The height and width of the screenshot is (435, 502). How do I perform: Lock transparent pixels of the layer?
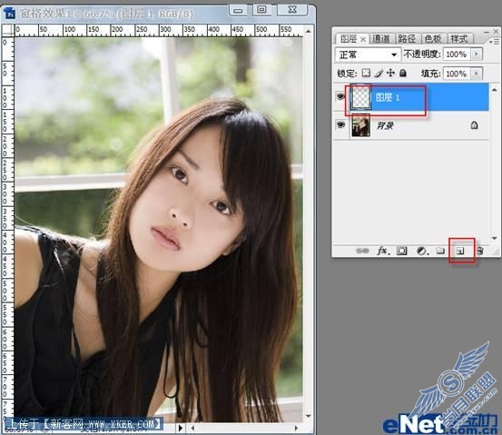coord(366,73)
